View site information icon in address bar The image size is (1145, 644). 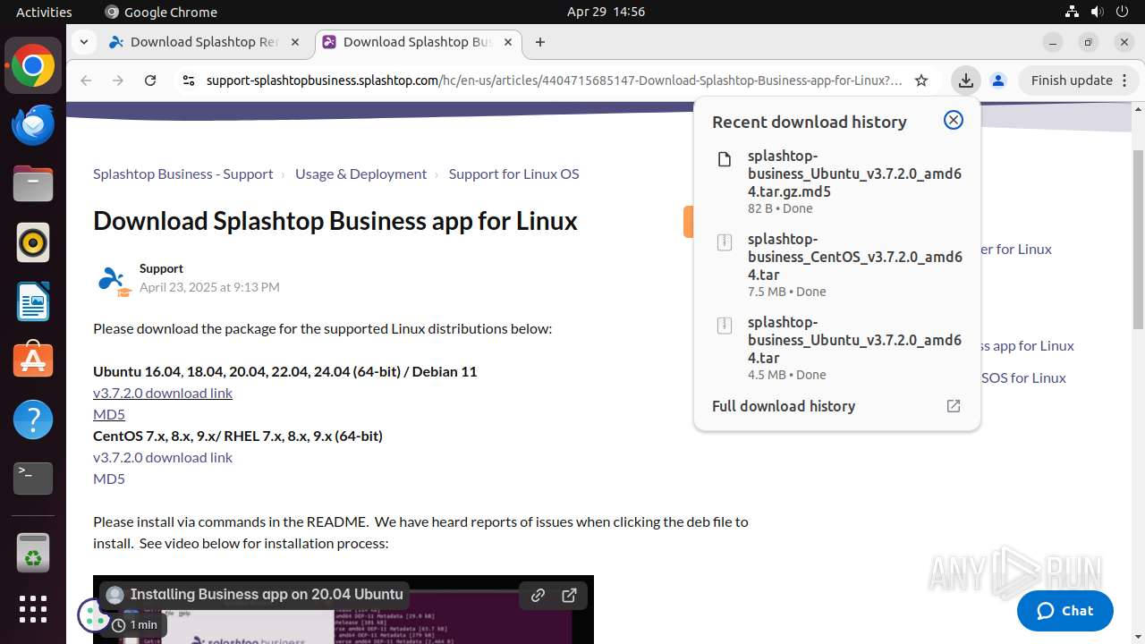pos(188,80)
